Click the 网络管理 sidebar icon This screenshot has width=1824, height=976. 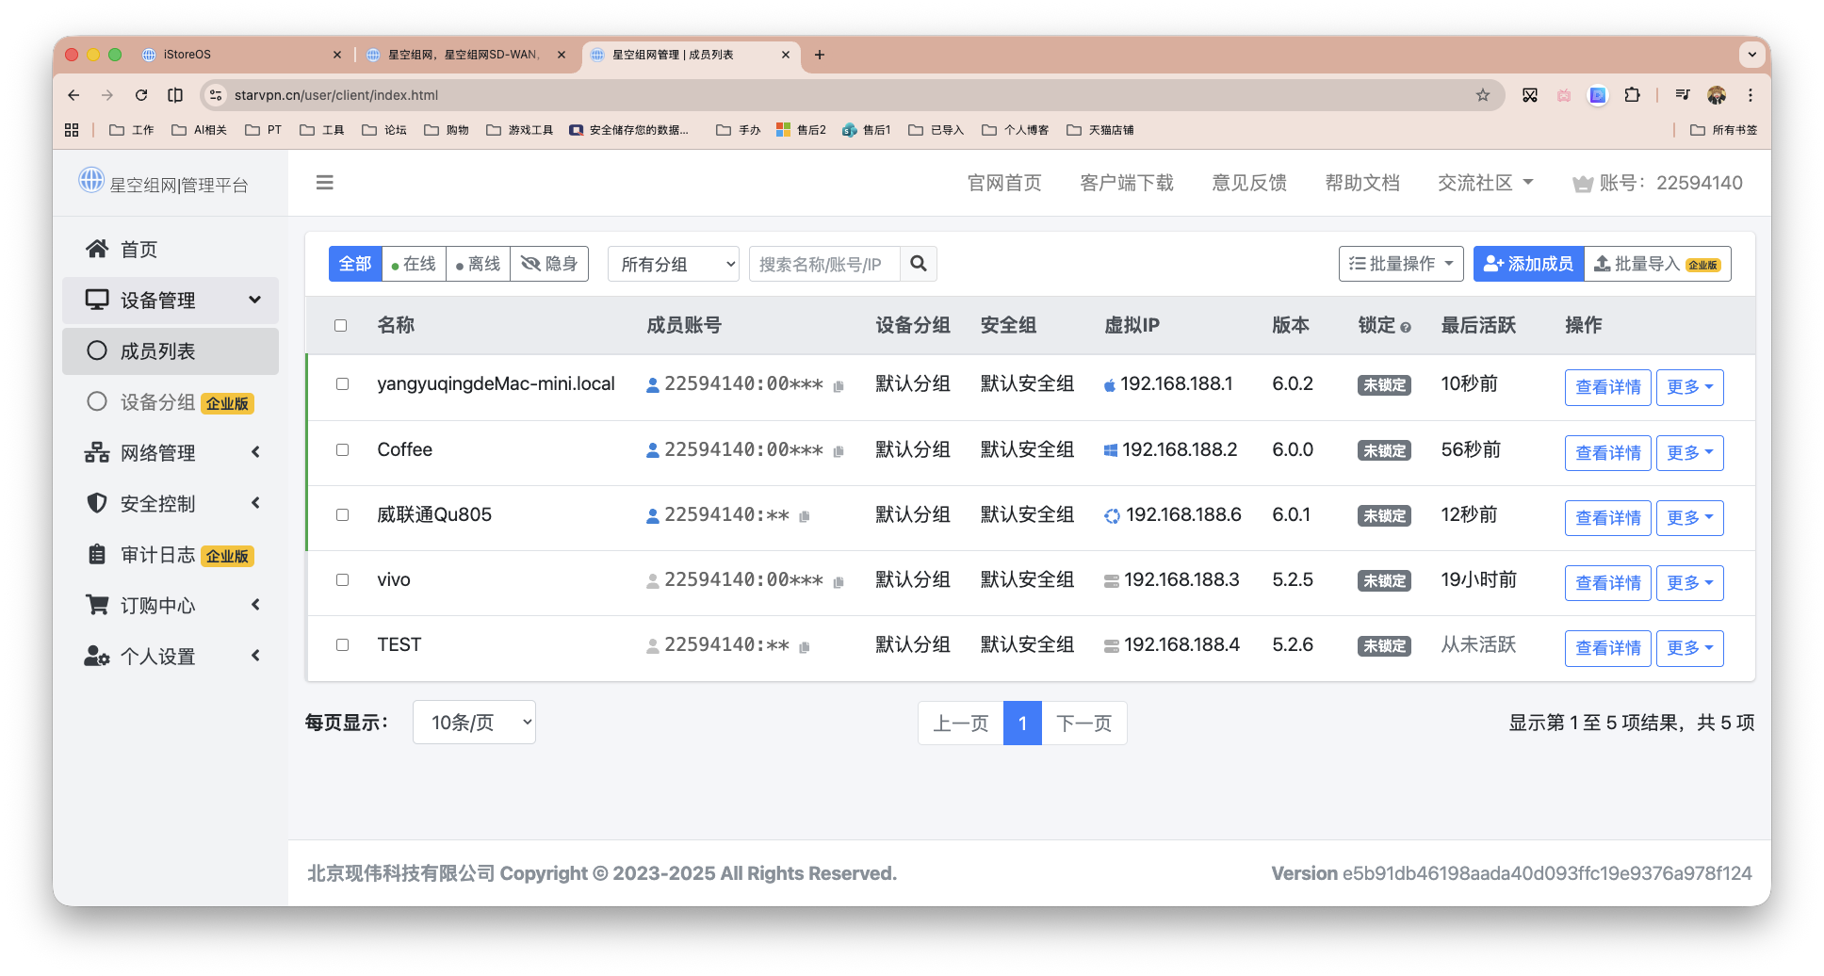(x=97, y=452)
